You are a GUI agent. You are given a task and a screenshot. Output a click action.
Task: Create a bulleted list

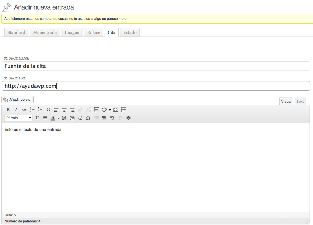[32, 110]
